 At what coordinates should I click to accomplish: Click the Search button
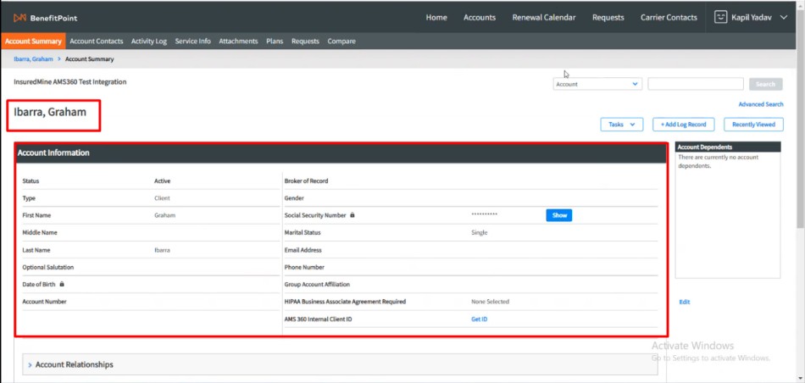click(x=764, y=84)
